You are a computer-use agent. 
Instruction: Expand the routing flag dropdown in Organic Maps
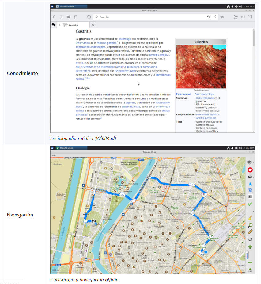pyautogui.click(x=254, y=177)
